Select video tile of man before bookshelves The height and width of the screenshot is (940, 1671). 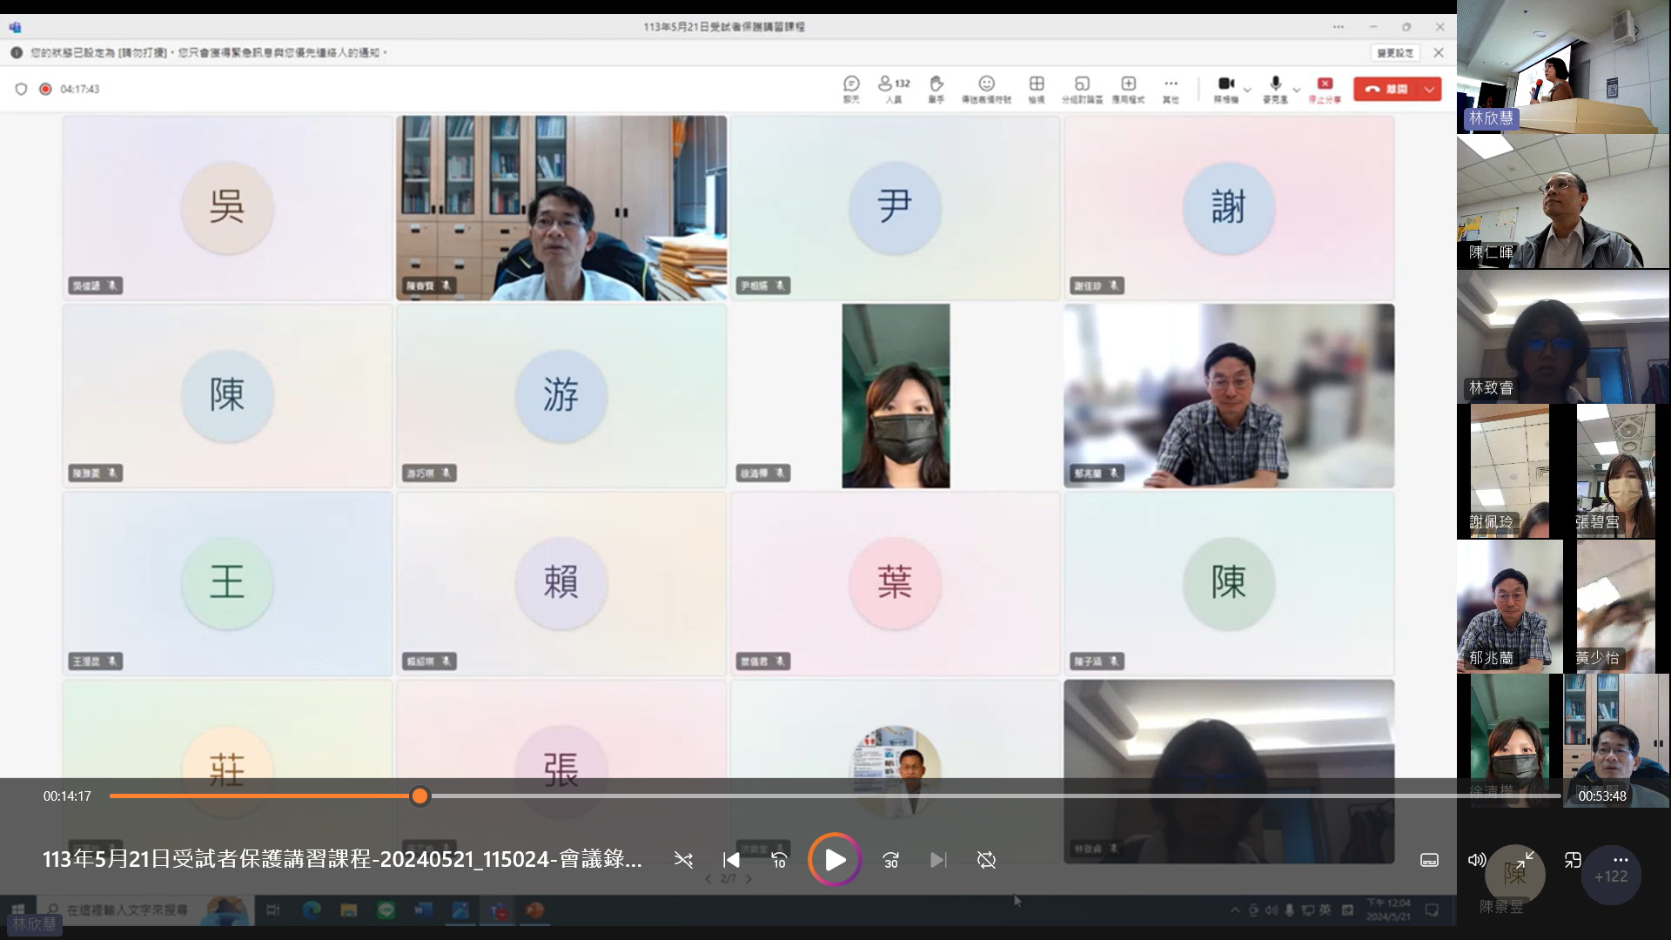point(560,208)
